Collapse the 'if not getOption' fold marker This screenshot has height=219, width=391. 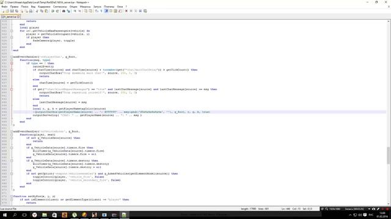[12, 173]
